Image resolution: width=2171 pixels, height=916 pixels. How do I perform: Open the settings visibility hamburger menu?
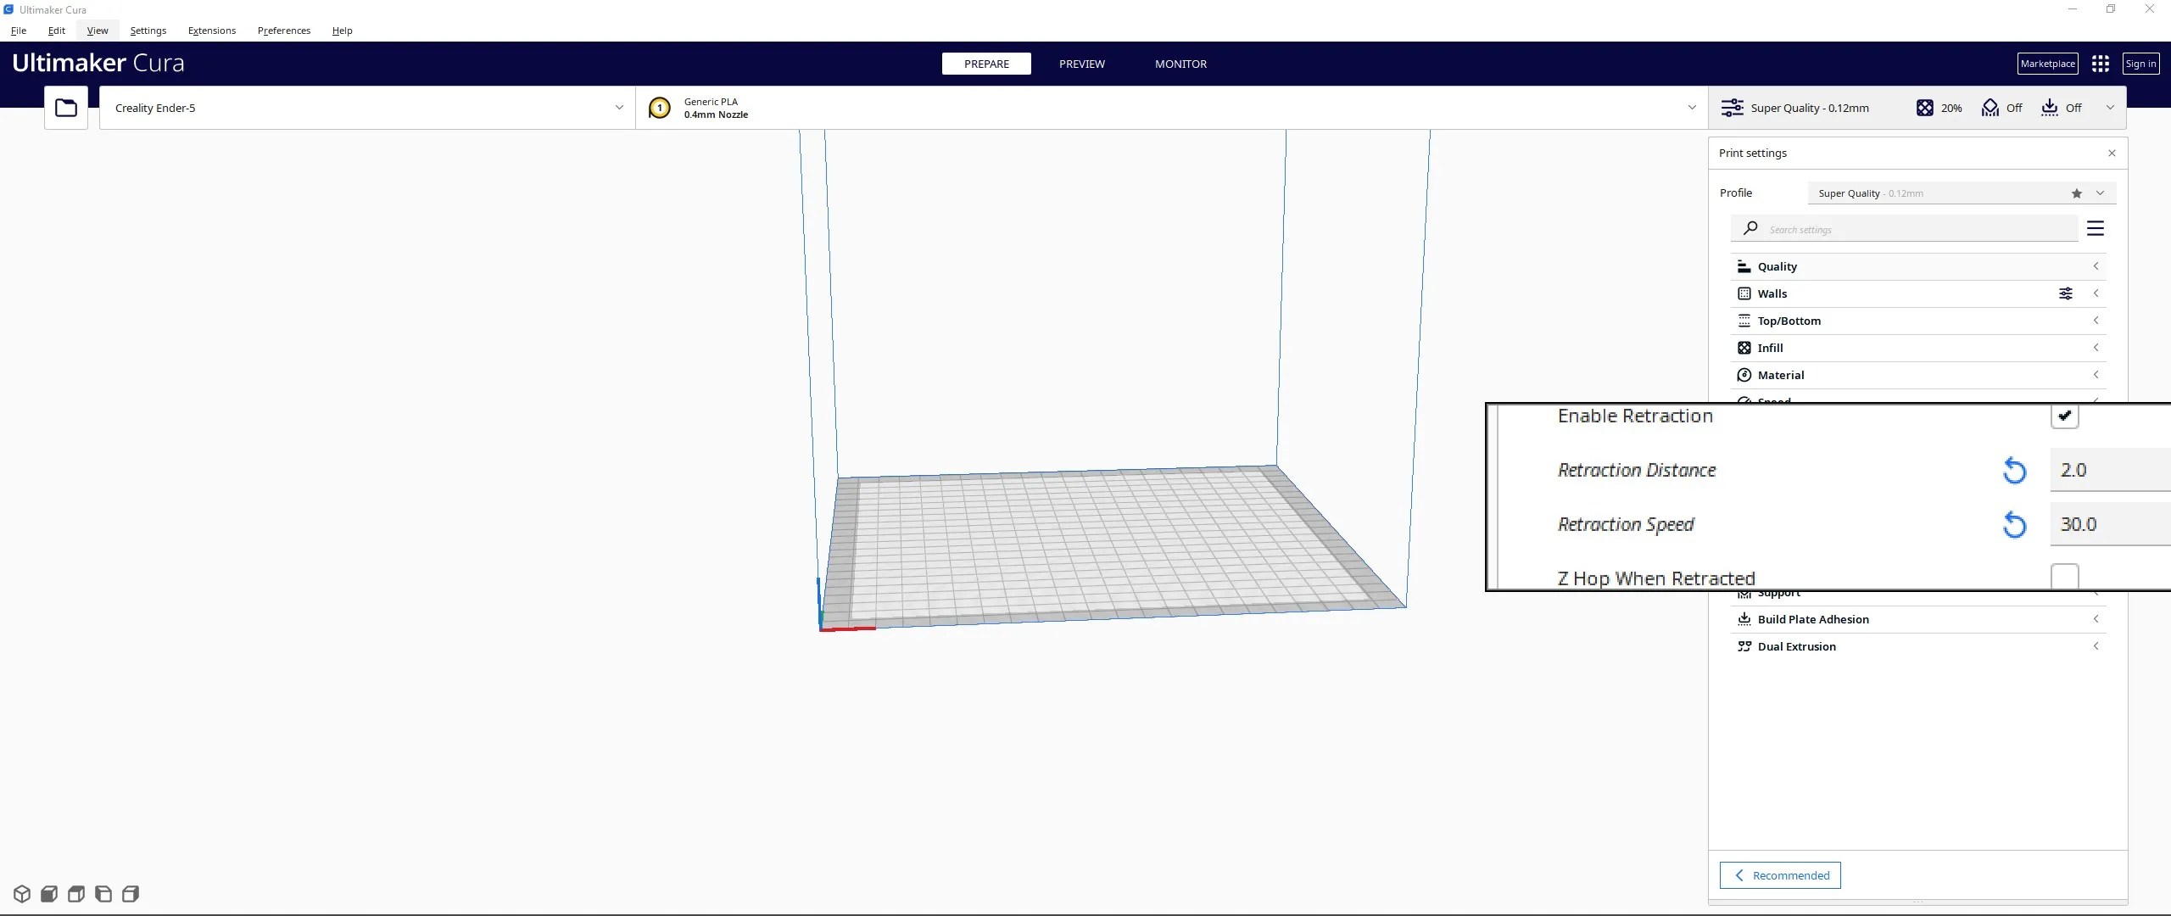click(x=2095, y=229)
